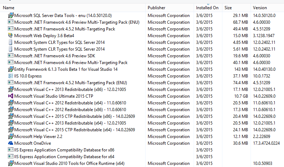
Task: Click the SQL Server Data Tools installer icon
Action: tap(11, 15)
